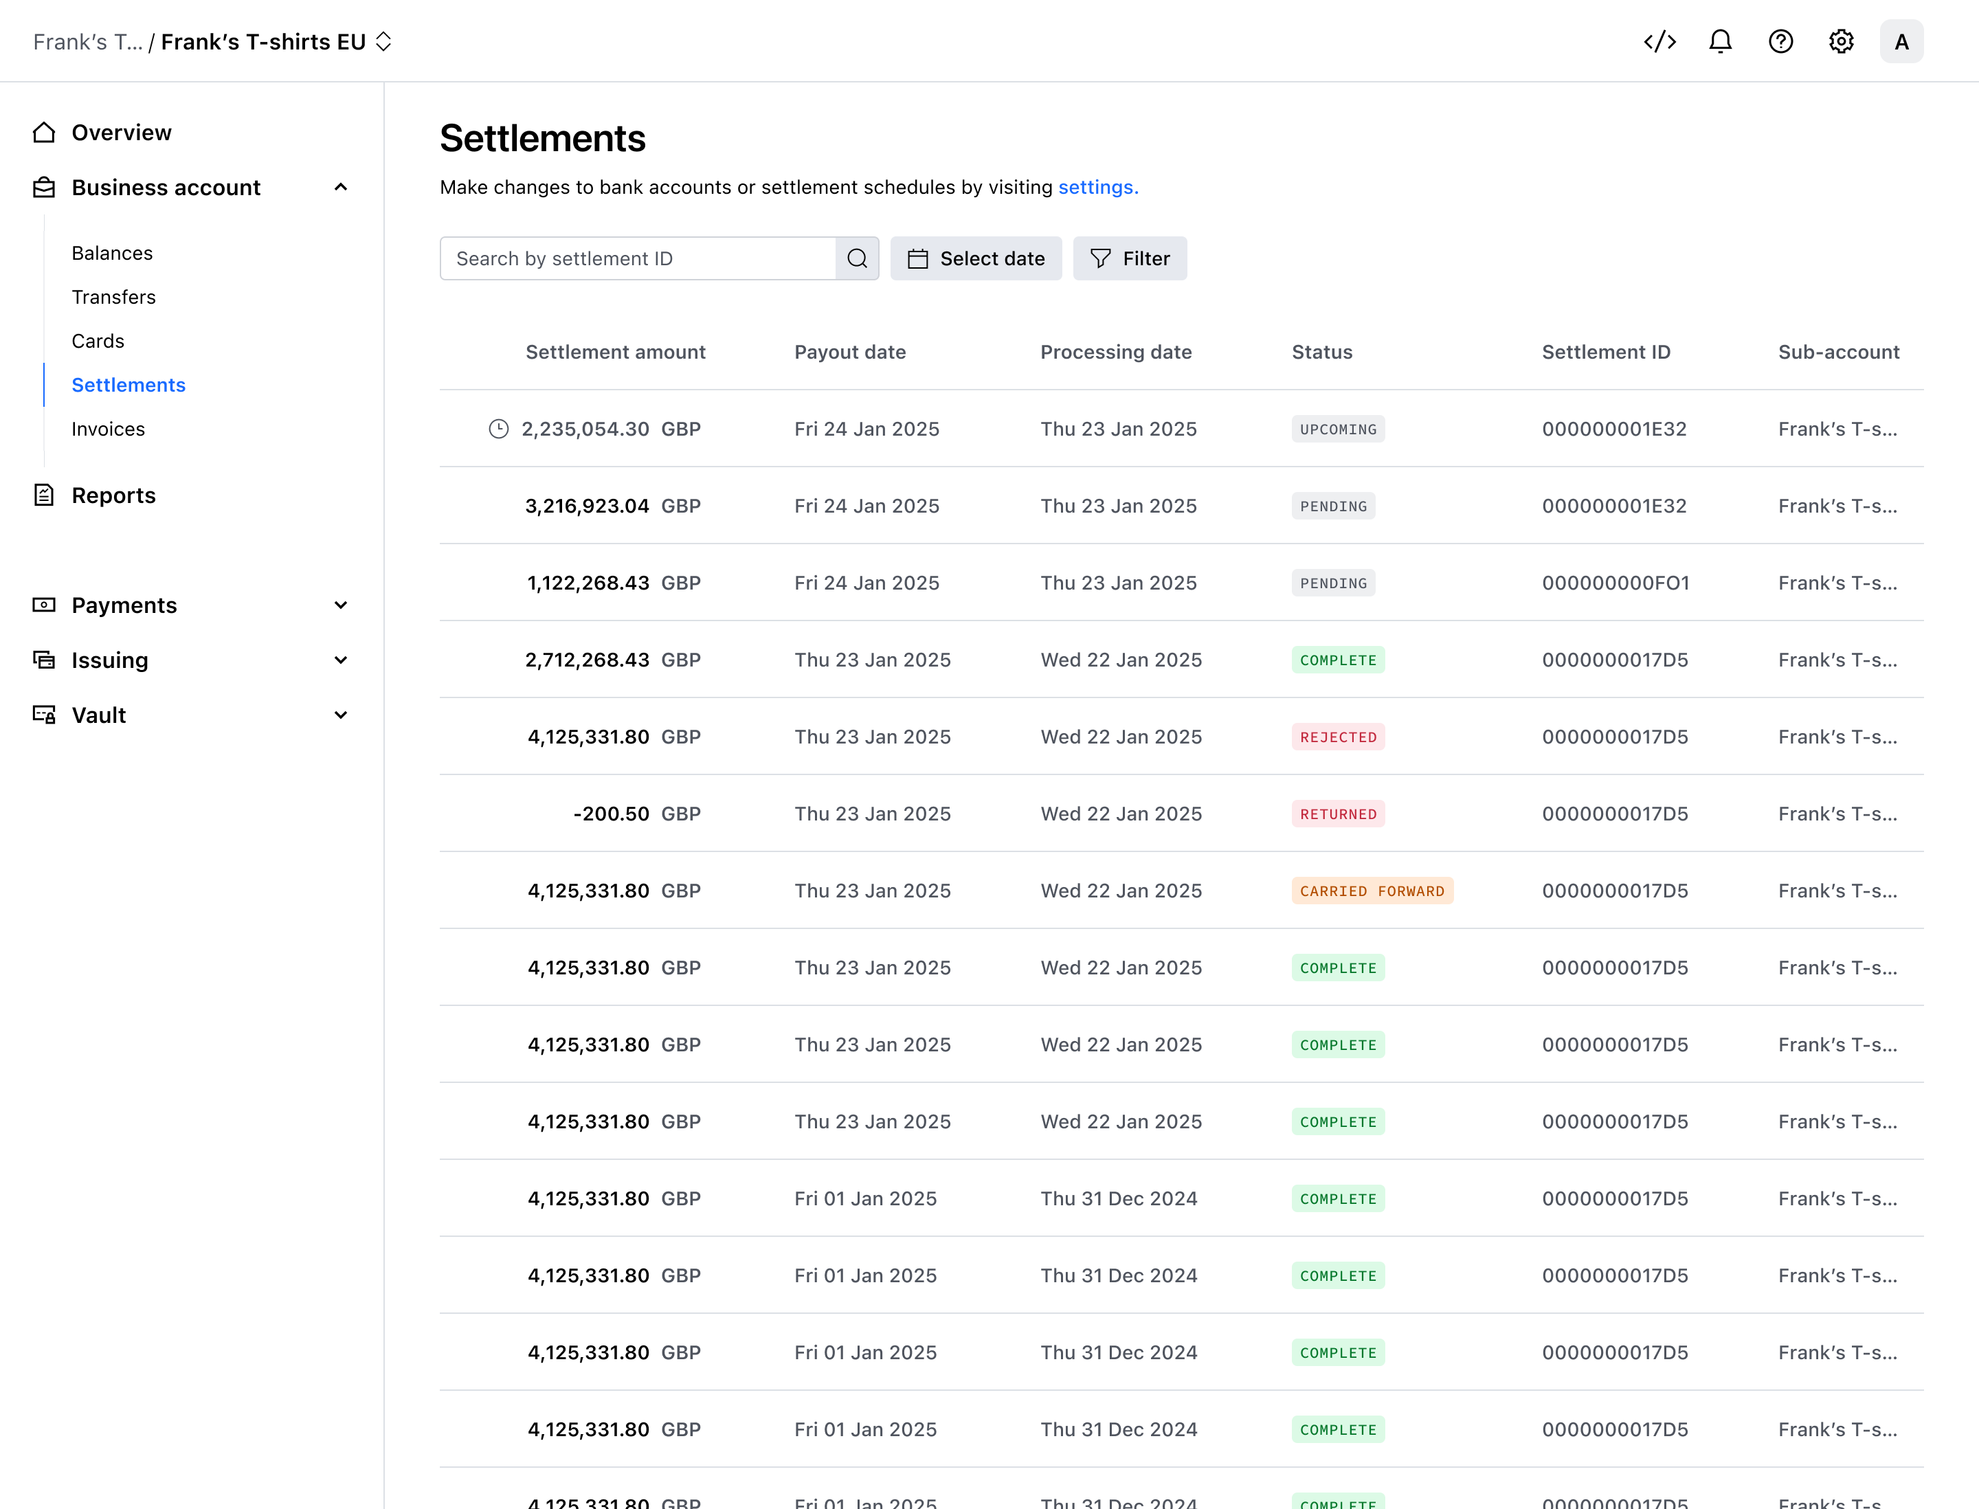The image size is (1979, 1509).
Task: Click the Overview home icon
Action: tap(44, 132)
